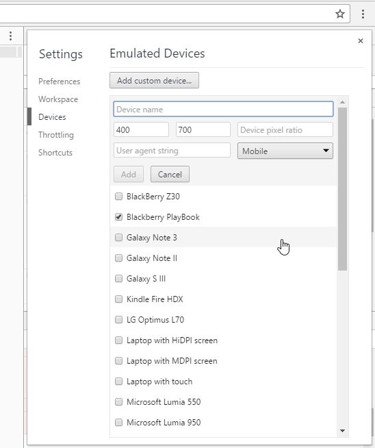Cancel adding custom device

pos(170,174)
